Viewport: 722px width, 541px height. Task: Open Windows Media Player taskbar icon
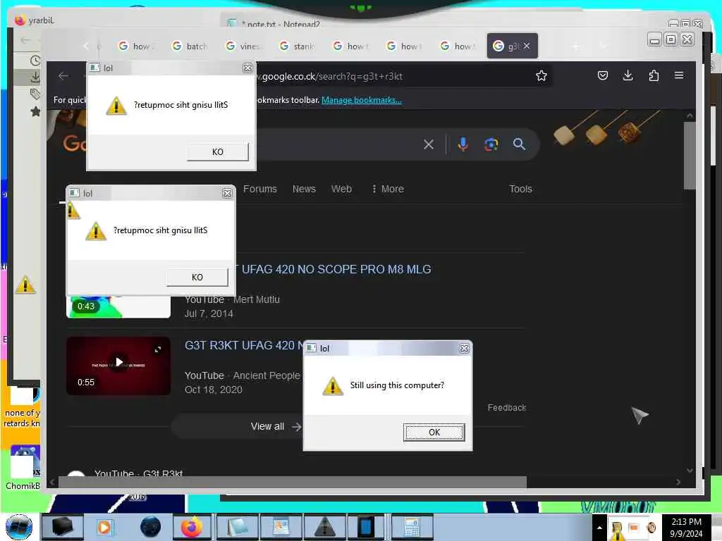[x=104, y=527]
